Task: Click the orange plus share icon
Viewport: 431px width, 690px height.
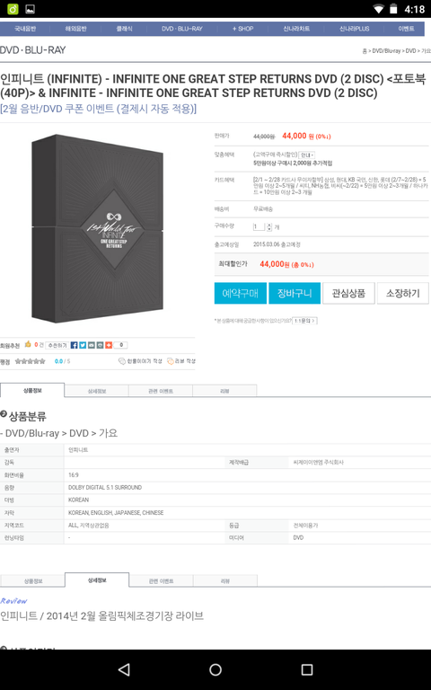Action: [x=108, y=345]
